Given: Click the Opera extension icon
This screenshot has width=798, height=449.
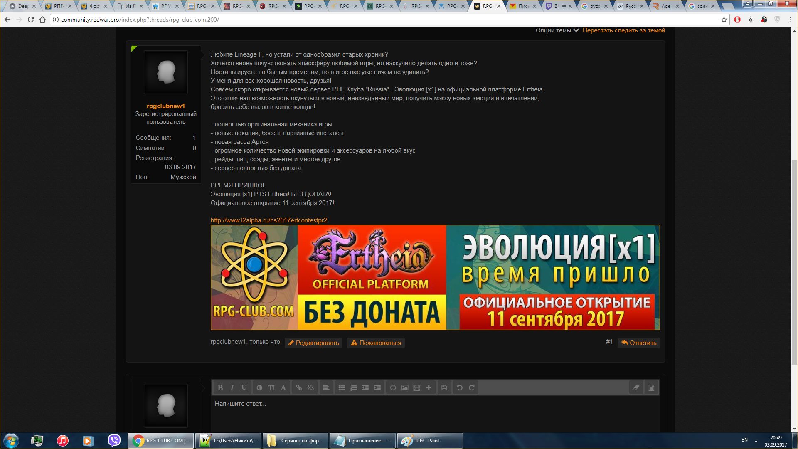Looking at the screenshot, I should point(737,20).
